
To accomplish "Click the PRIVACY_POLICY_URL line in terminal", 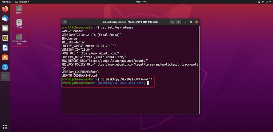I will (130, 66).
